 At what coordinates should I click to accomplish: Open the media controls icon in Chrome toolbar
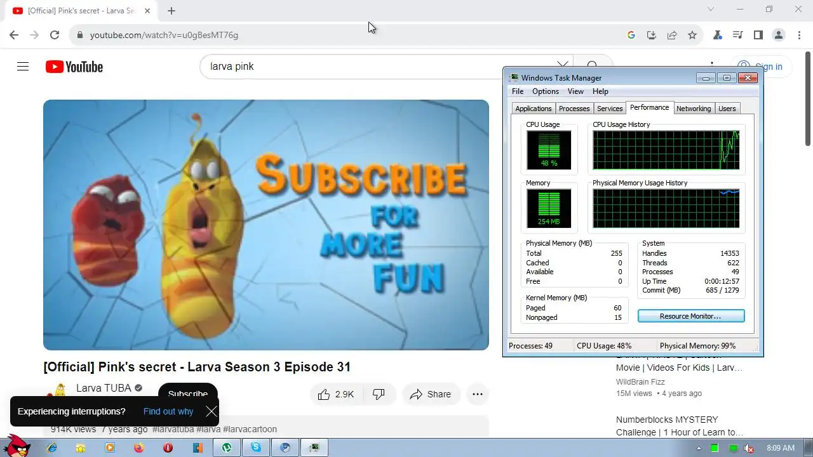(737, 35)
